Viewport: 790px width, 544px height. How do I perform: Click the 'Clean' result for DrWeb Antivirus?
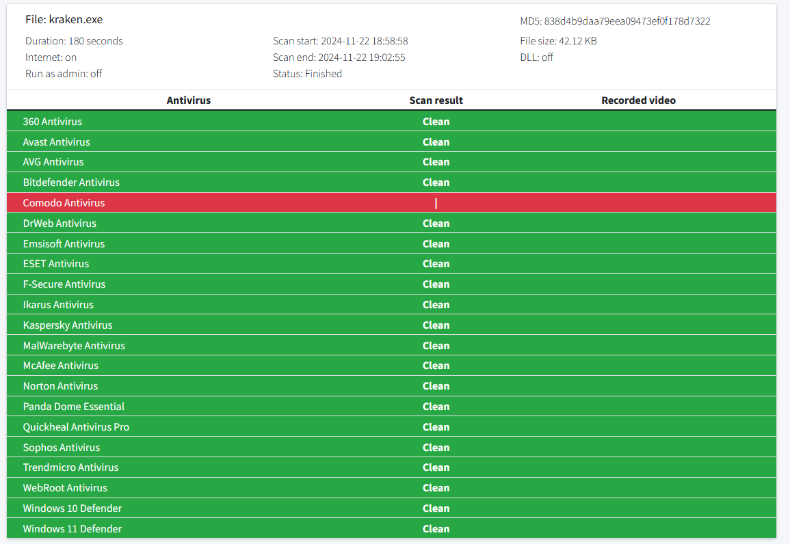[x=436, y=223]
